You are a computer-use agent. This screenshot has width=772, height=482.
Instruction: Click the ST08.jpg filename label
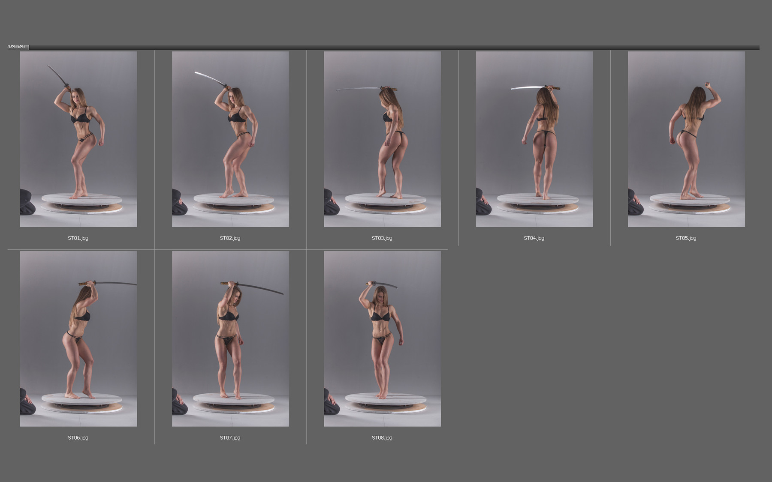[x=382, y=437]
